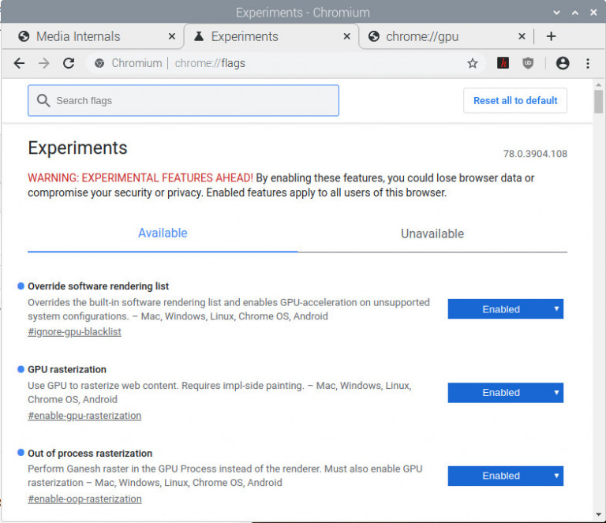Follow the #ignore-gpu-blacklist link
This screenshot has width=606, height=523.
click(x=74, y=332)
